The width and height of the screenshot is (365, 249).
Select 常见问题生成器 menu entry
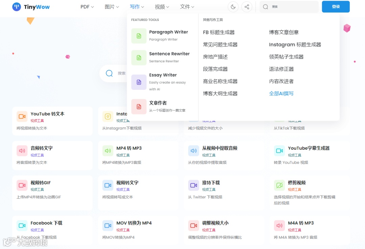click(x=220, y=45)
